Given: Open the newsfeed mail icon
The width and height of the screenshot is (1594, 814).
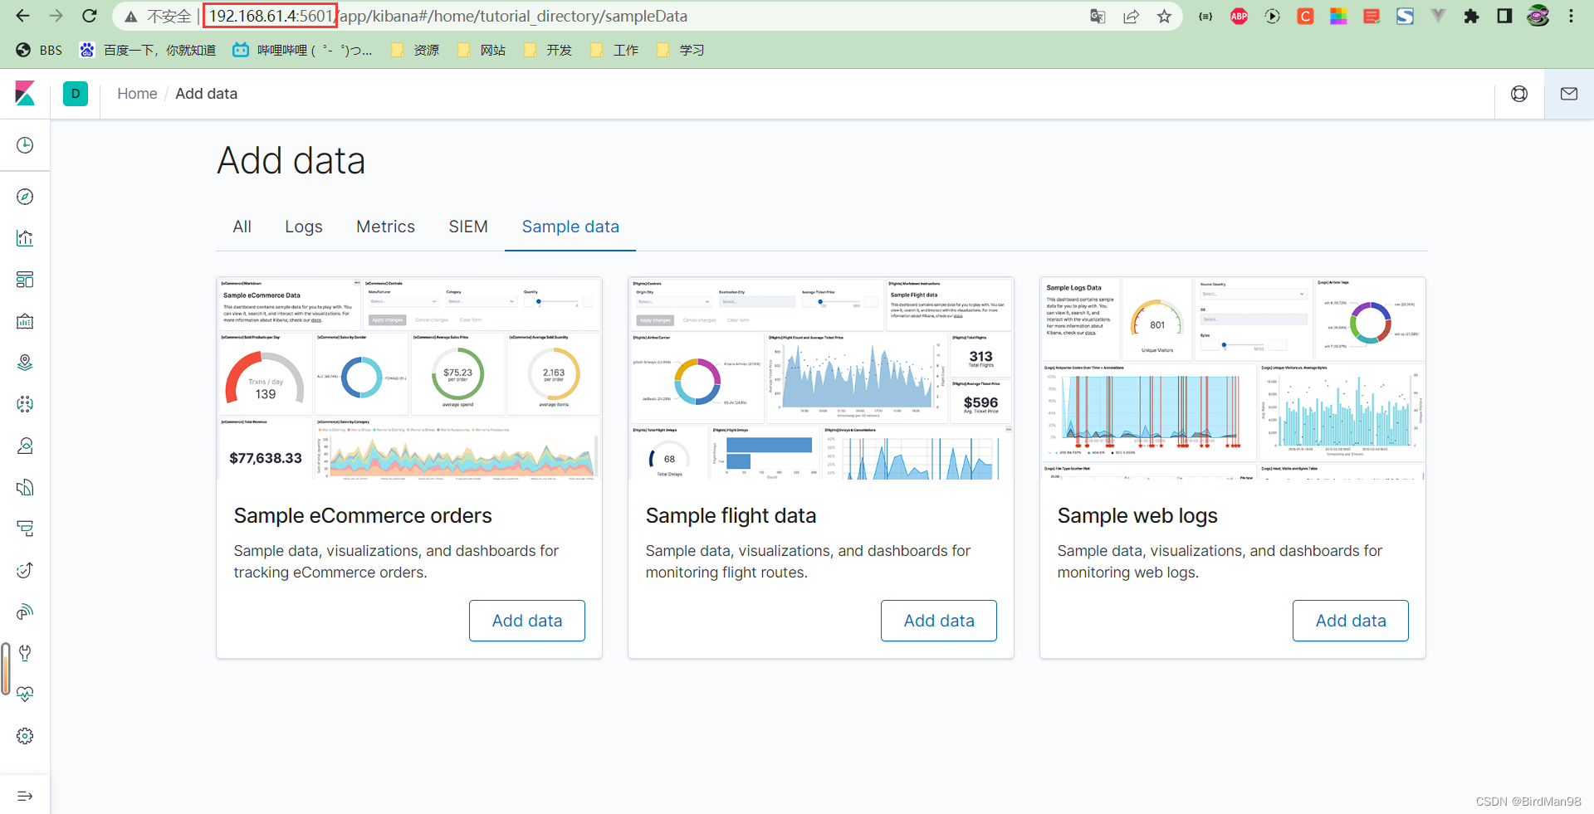Looking at the screenshot, I should (1569, 94).
